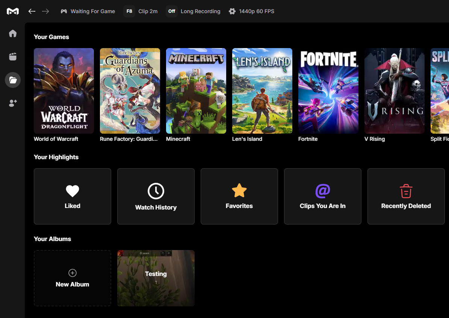This screenshot has width=449, height=318.
Task: Select the Clip 2m option
Action: tap(148, 11)
